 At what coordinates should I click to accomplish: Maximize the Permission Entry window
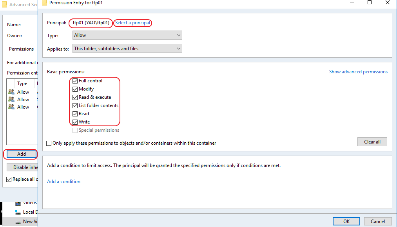[x=370, y=2]
